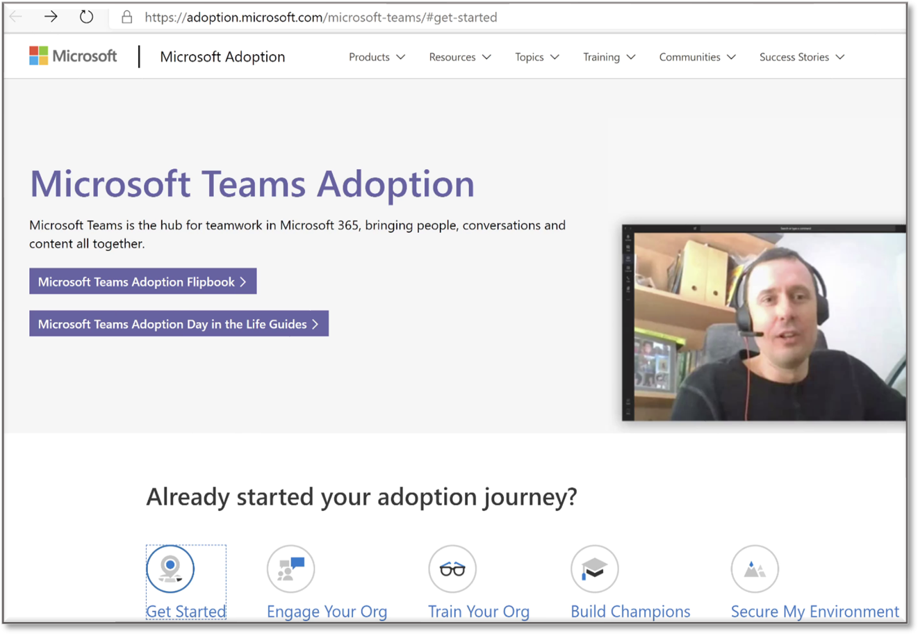Visit the Secure My Environment link

[814, 611]
